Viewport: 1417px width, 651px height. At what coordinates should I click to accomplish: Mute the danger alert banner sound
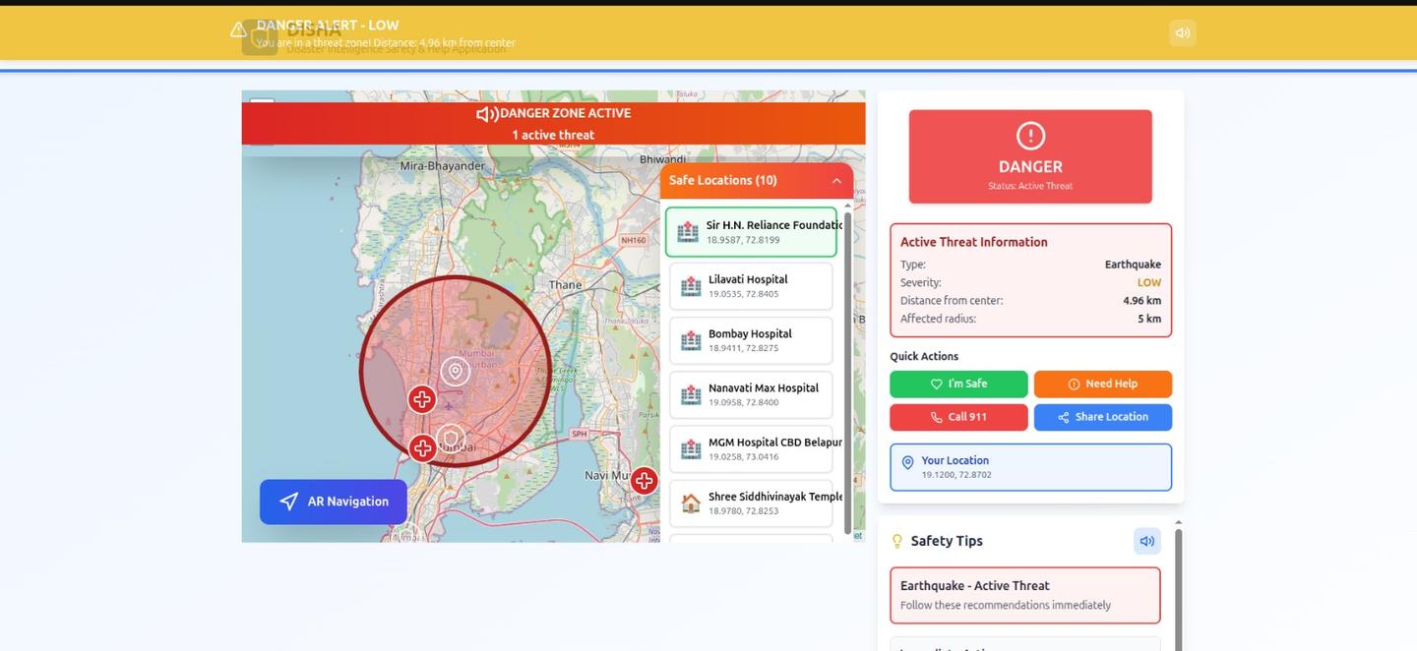coord(1182,32)
